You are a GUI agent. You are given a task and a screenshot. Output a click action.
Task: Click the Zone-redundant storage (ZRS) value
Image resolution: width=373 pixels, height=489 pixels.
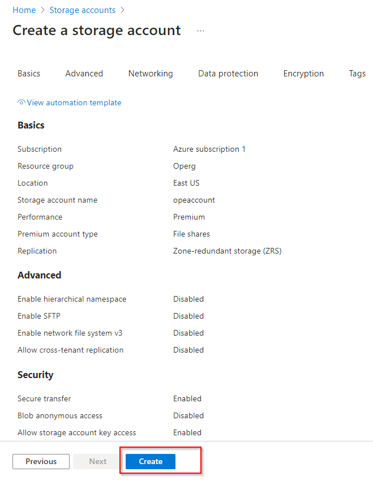227,251
